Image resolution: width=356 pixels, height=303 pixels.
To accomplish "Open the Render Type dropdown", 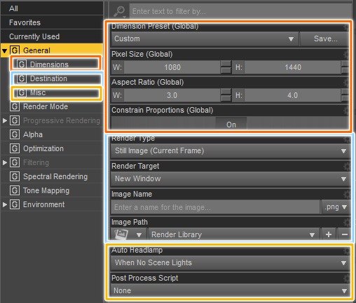I will tap(231, 151).
